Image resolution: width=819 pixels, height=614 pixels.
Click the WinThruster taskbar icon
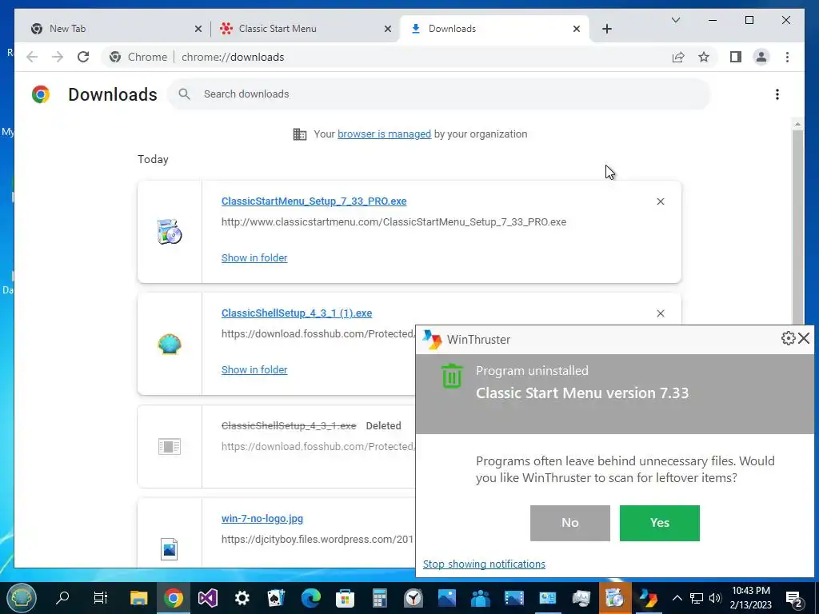(648, 597)
